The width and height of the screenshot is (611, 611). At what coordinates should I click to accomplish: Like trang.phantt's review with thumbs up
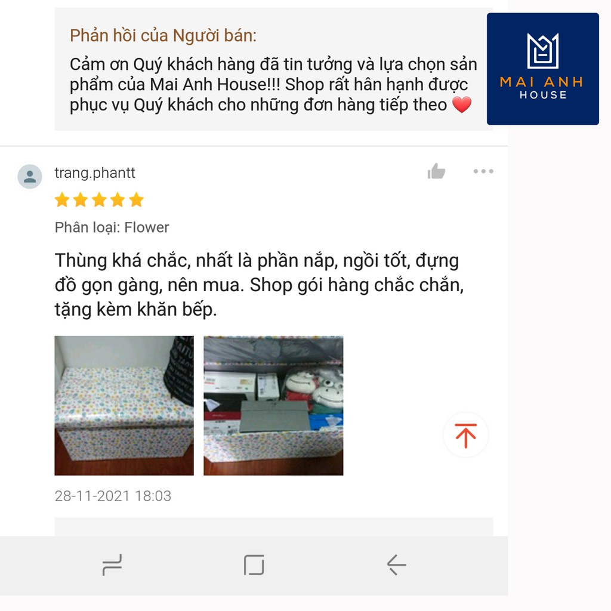pos(436,171)
